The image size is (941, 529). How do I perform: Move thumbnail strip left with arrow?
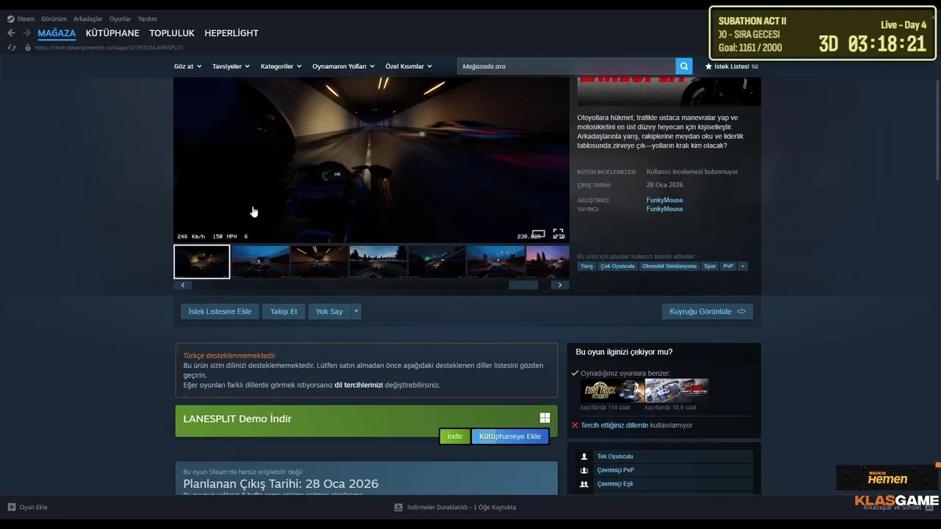tap(183, 285)
